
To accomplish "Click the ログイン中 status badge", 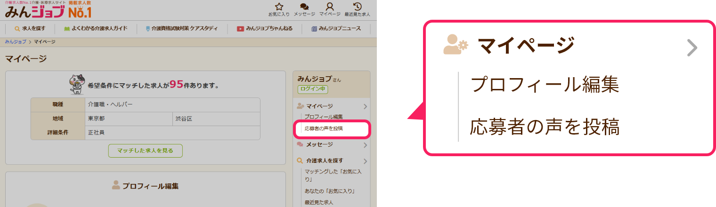I will coord(313,89).
